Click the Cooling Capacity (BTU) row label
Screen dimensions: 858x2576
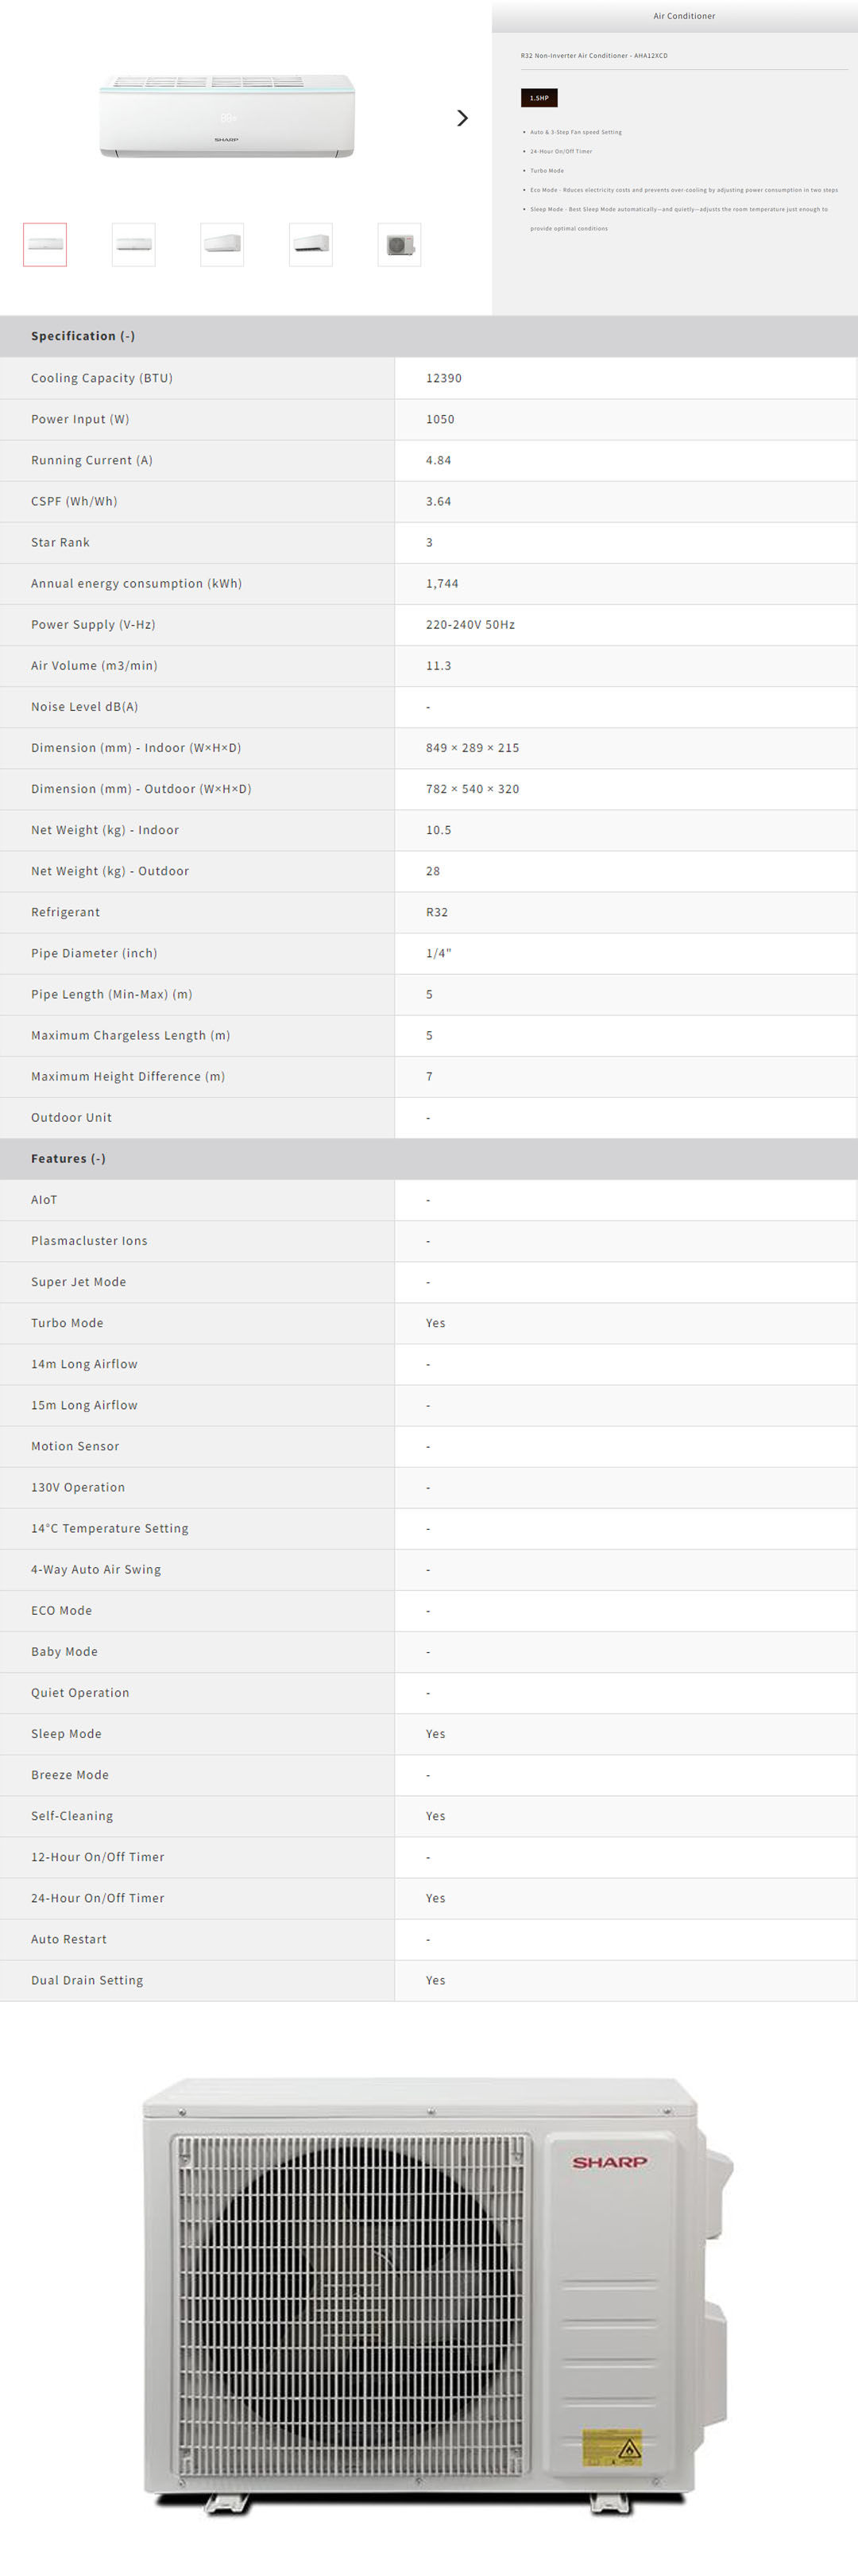click(x=102, y=378)
